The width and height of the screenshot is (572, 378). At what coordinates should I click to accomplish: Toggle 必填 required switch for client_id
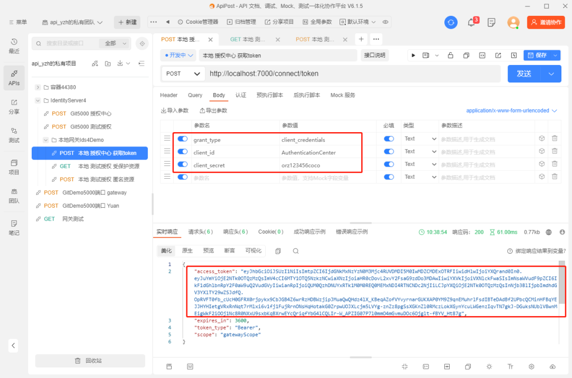(x=389, y=152)
